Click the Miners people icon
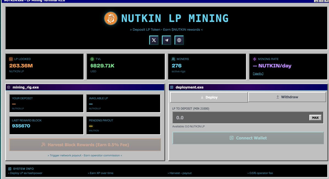 [173, 59]
